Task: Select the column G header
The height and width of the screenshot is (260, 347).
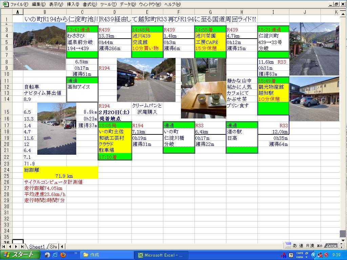Action: pyautogui.click(x=210, y=12)
